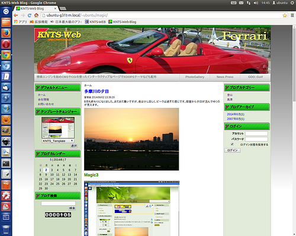This screenshot has width=296, height=236.
Task: Click the パスワード input field
Action: point(256,139)
